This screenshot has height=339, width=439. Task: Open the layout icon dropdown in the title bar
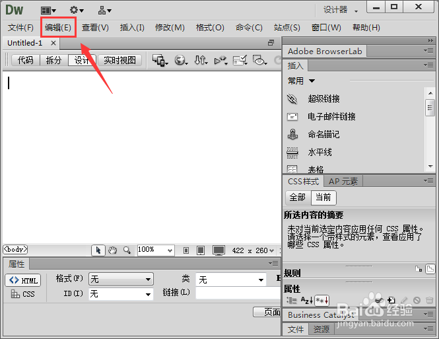pyautogui.click(x=48, y=11)
